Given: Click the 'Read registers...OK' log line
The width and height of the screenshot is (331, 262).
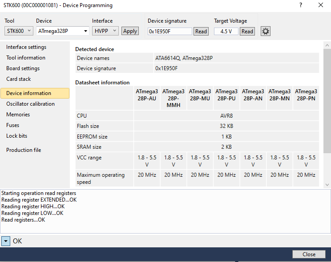Looking at the screenshot, I should click(23, 220).
